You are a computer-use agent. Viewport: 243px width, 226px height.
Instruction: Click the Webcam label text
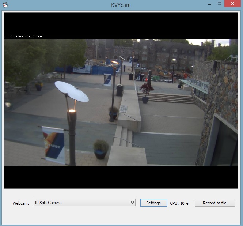(x=20, y=203)
